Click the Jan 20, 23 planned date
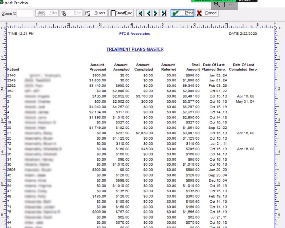The width and height of the screenshot is (285, 228). coord(218,170)
